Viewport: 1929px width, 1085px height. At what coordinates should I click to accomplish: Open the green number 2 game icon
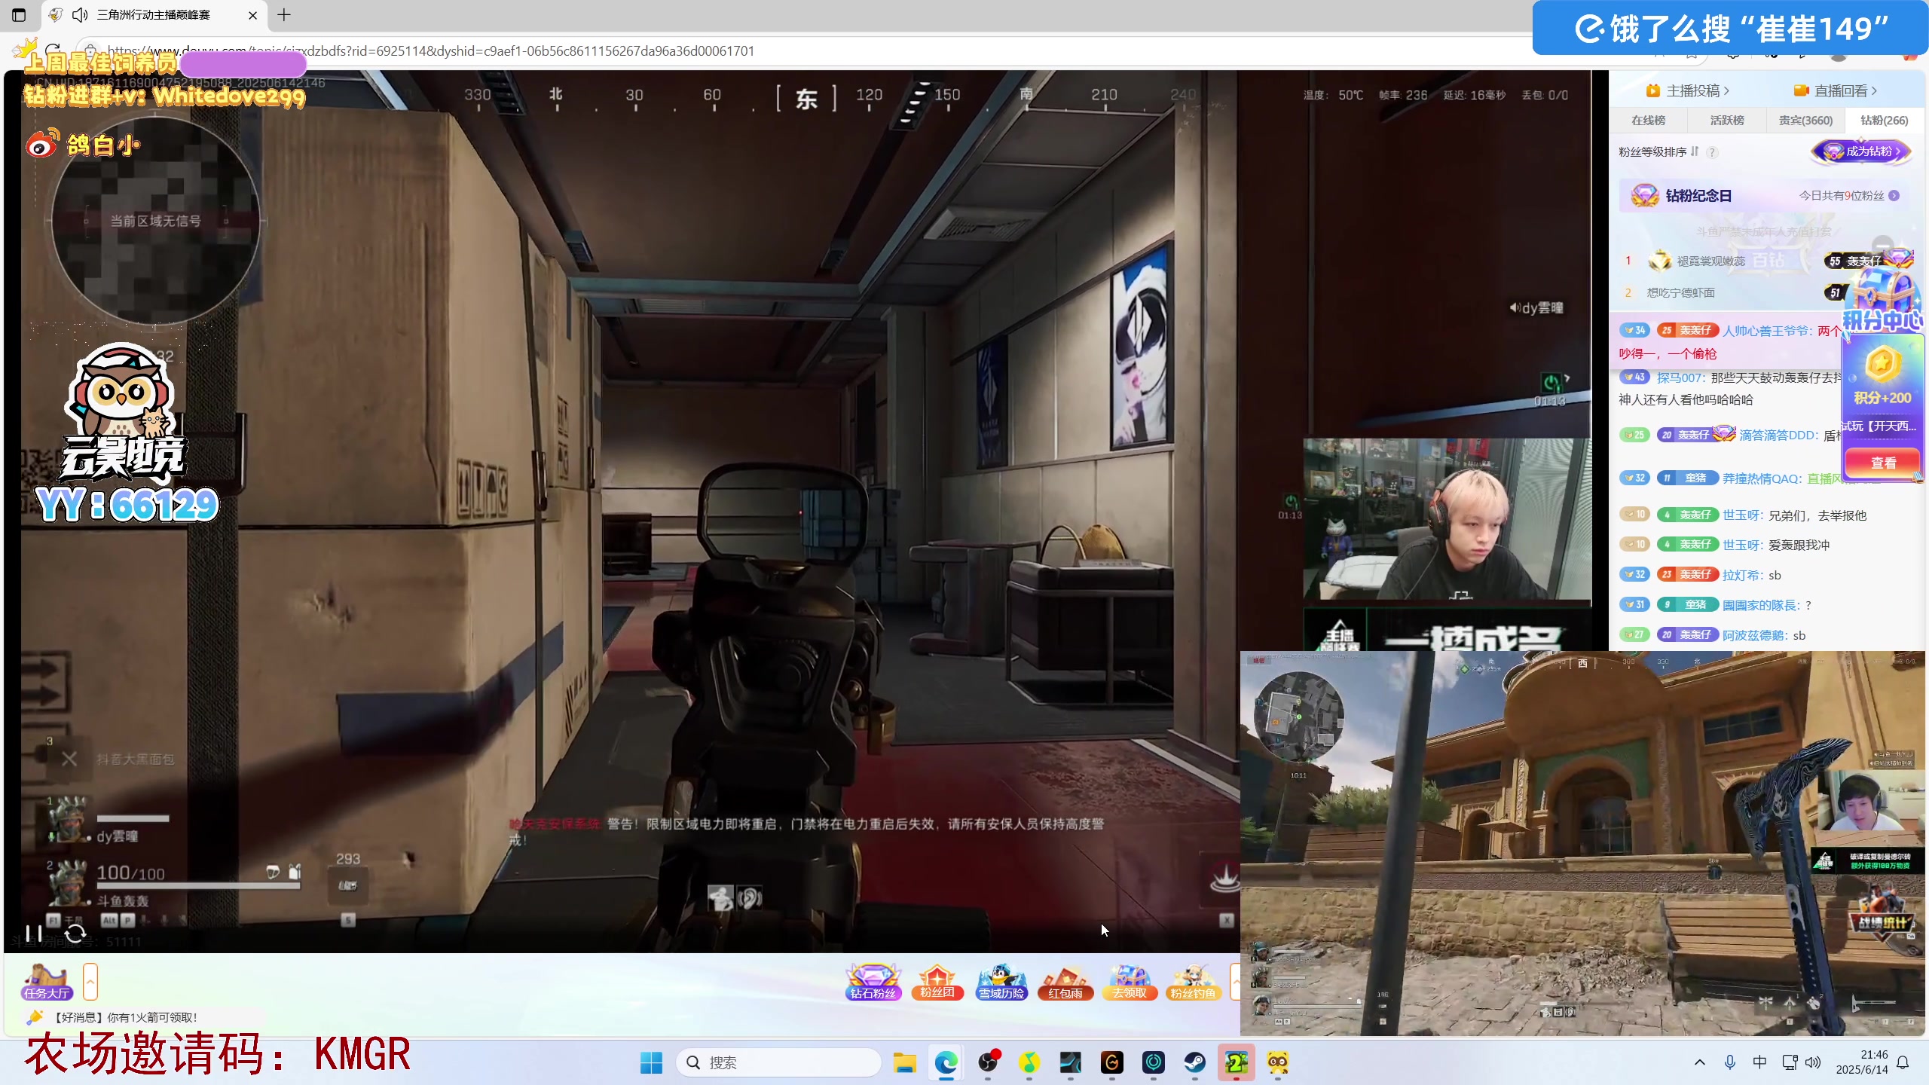tap(1237, 1062)
